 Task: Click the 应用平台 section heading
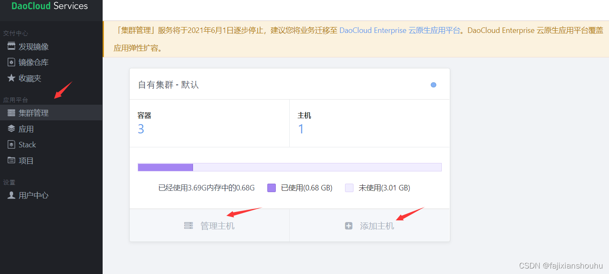(x=16, y=100)
